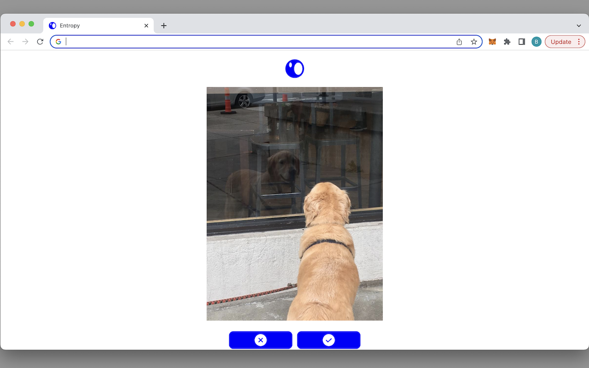Open the profile B avatar menu
The width and height of the screenshot is (589, 368).
point(537,42)
